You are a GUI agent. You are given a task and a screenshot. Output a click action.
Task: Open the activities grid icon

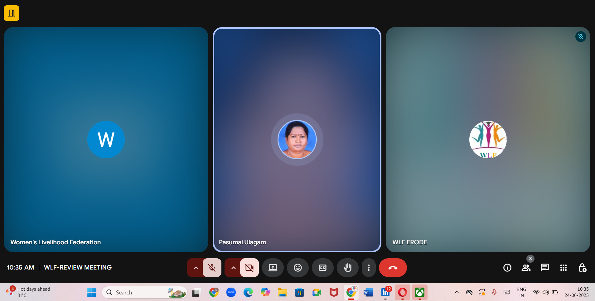[x=564, y=268]
